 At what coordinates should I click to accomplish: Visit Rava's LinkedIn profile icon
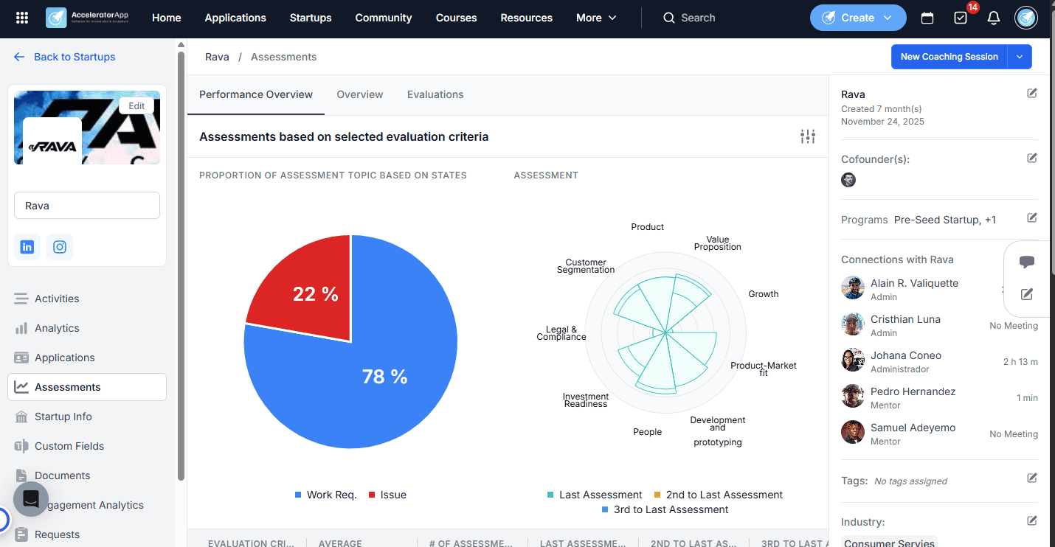point(27,247)
